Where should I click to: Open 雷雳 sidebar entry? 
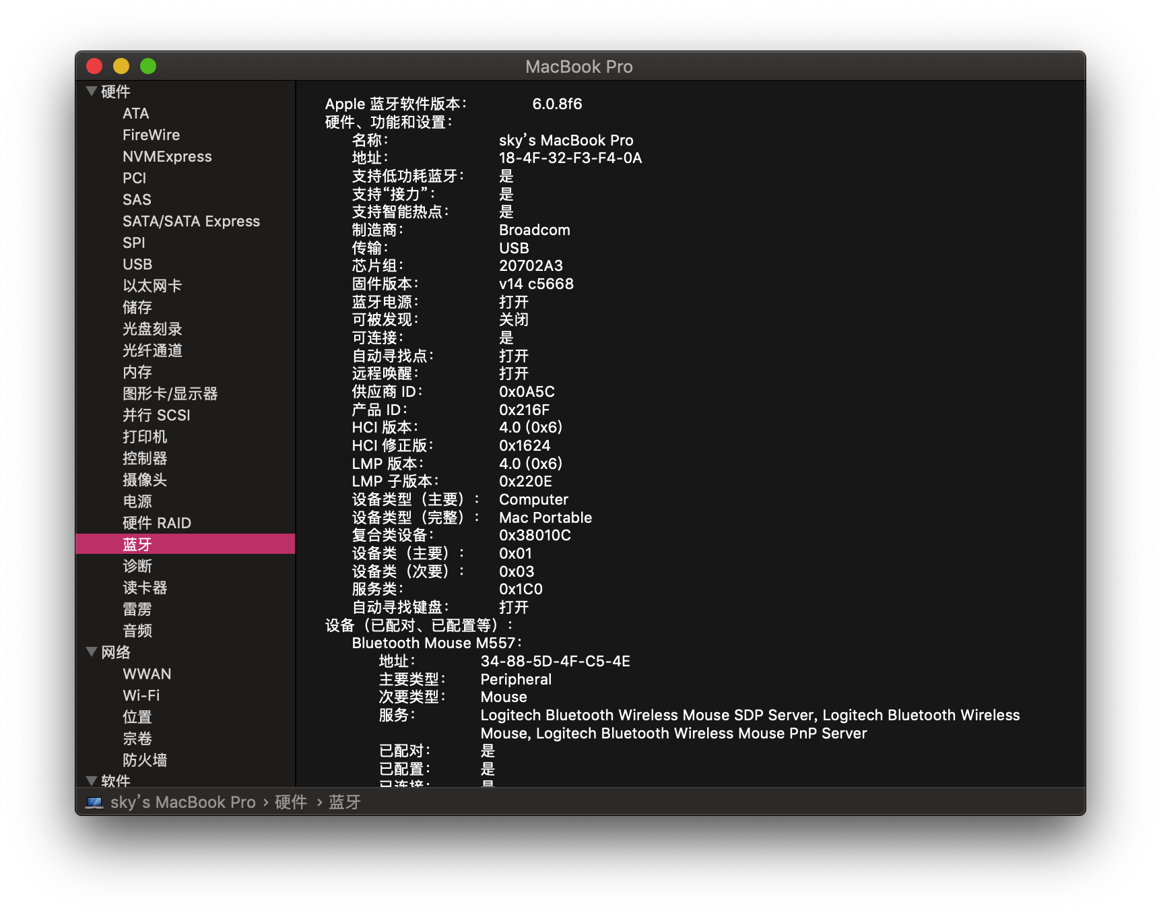pos(137,609)
